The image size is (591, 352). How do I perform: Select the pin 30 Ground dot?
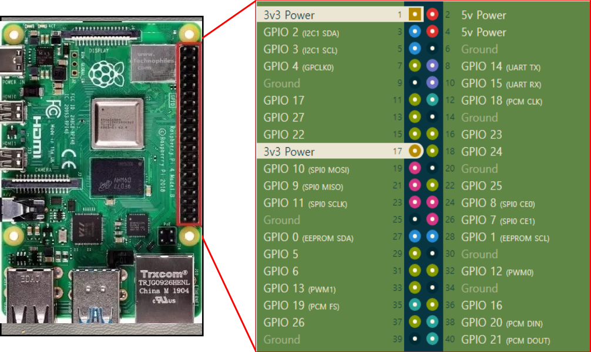click(x=432, y=254)
